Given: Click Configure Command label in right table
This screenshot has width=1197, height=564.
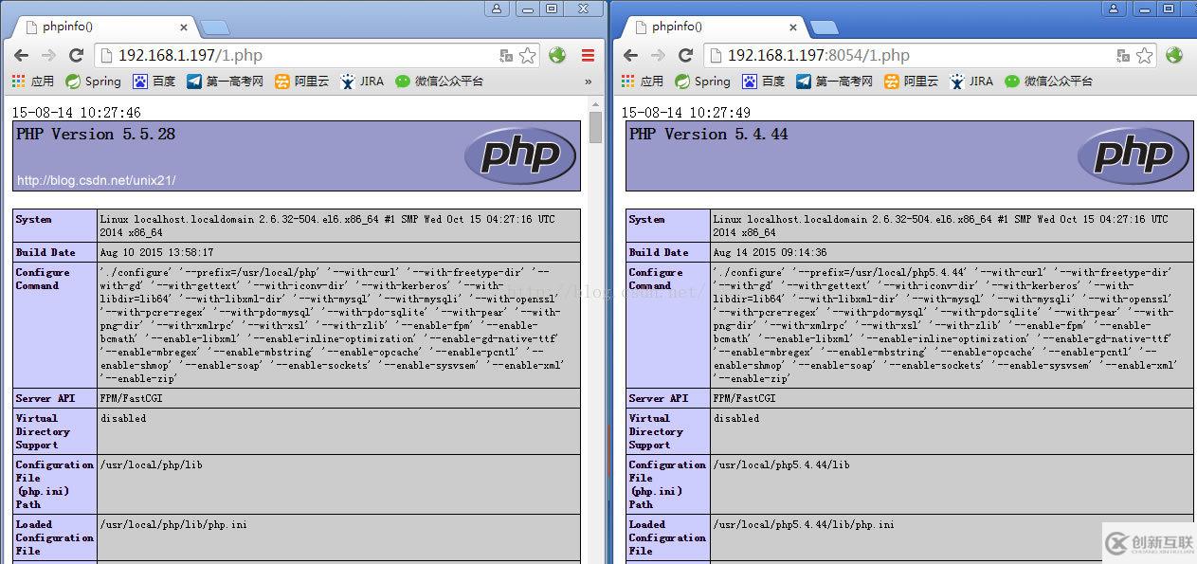Looking at the screenshot, I should point(657,279).
